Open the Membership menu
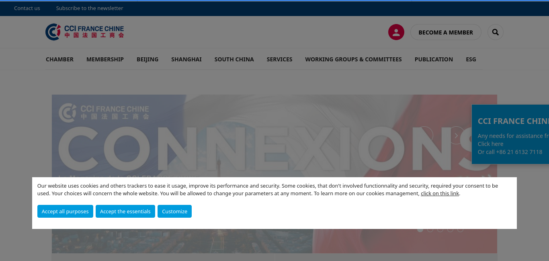The height and width of the screenshot is (261, 549). 105,59
